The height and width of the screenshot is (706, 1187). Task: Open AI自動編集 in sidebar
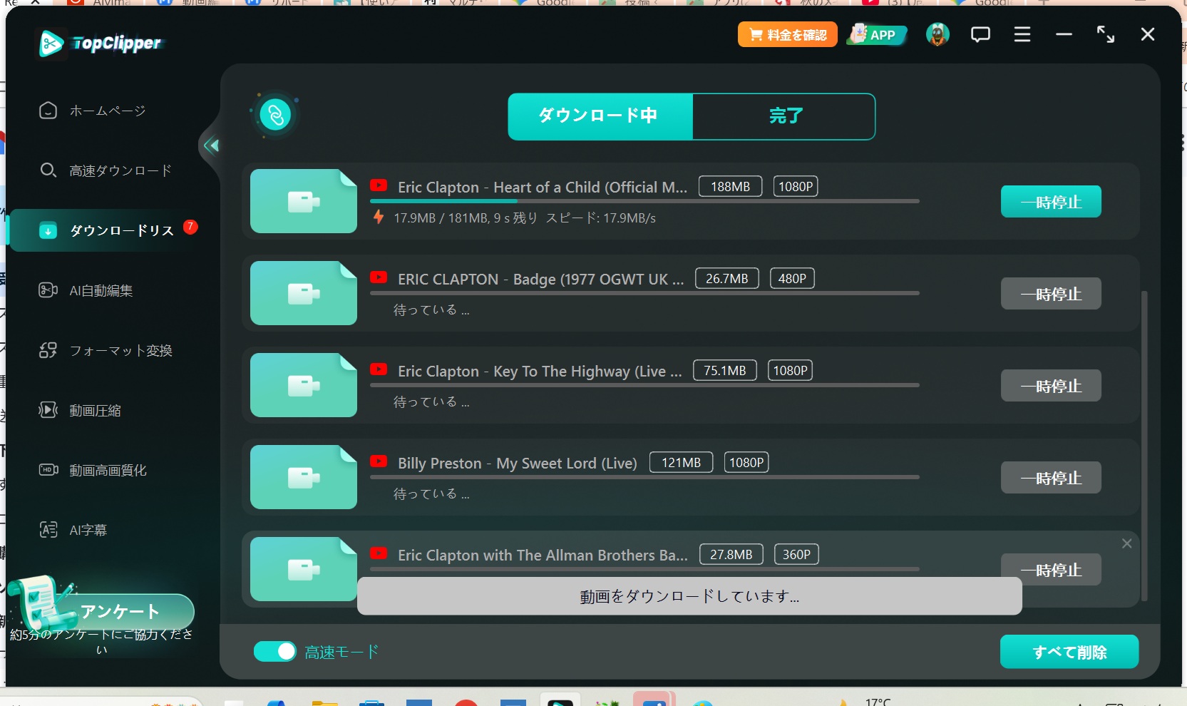(100, 290)
